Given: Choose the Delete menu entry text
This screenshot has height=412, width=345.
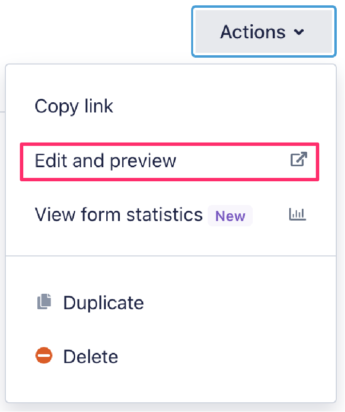Looking at the screenshot, I should click(x=91, y=357).
